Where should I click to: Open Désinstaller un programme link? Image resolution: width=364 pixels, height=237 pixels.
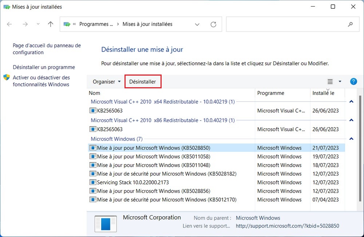44,67
